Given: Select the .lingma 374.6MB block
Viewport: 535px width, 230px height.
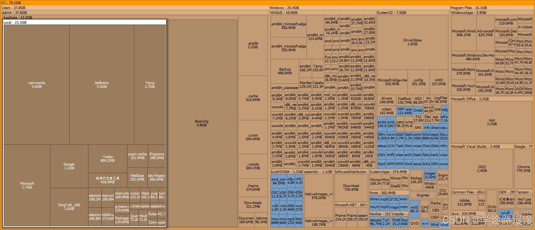Looking at the screenshot, I should pyautogui.click(x=253, y=188).
